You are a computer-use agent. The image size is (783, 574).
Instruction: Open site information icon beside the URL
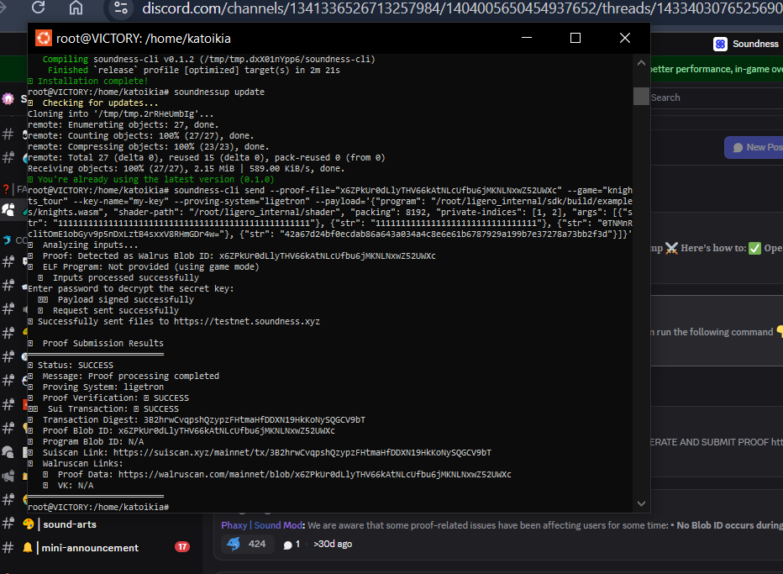(121, 8)
